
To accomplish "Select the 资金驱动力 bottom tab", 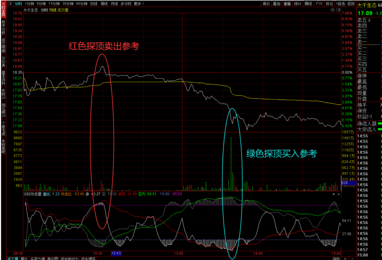I will 69,258.
